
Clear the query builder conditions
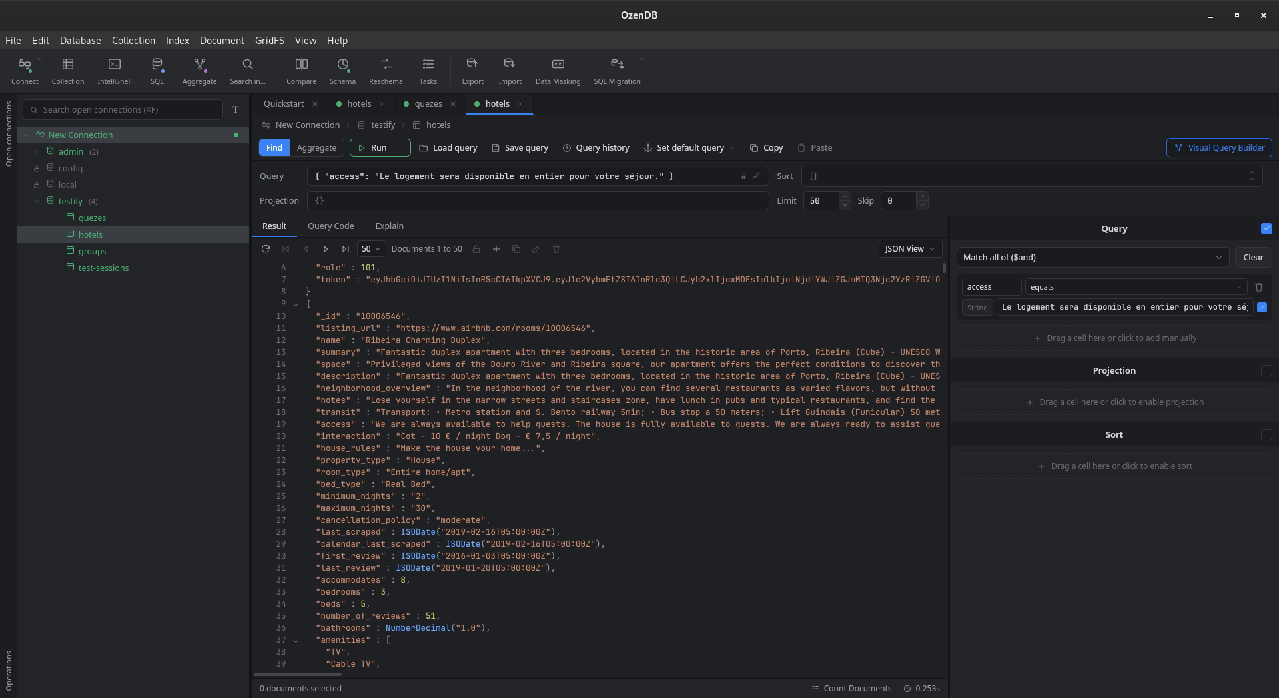1253,257
